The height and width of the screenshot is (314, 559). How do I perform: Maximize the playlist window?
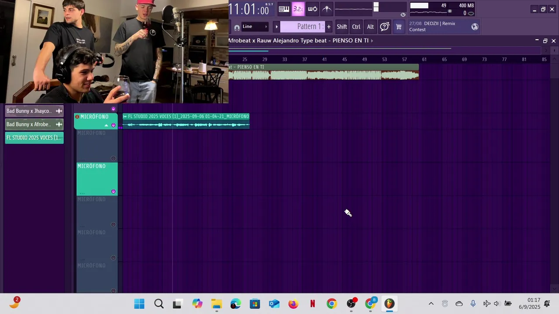(545, 41)
